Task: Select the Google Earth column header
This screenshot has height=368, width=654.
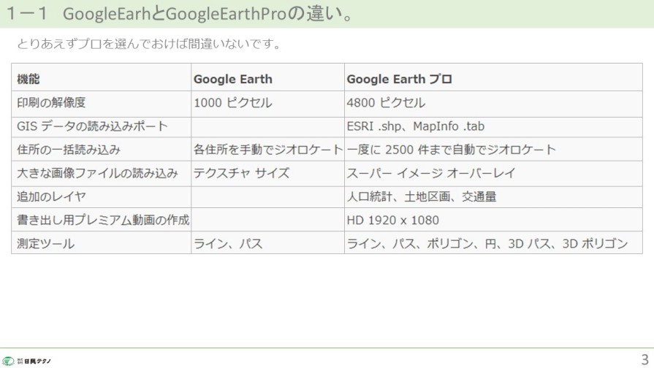Action: 232,79
